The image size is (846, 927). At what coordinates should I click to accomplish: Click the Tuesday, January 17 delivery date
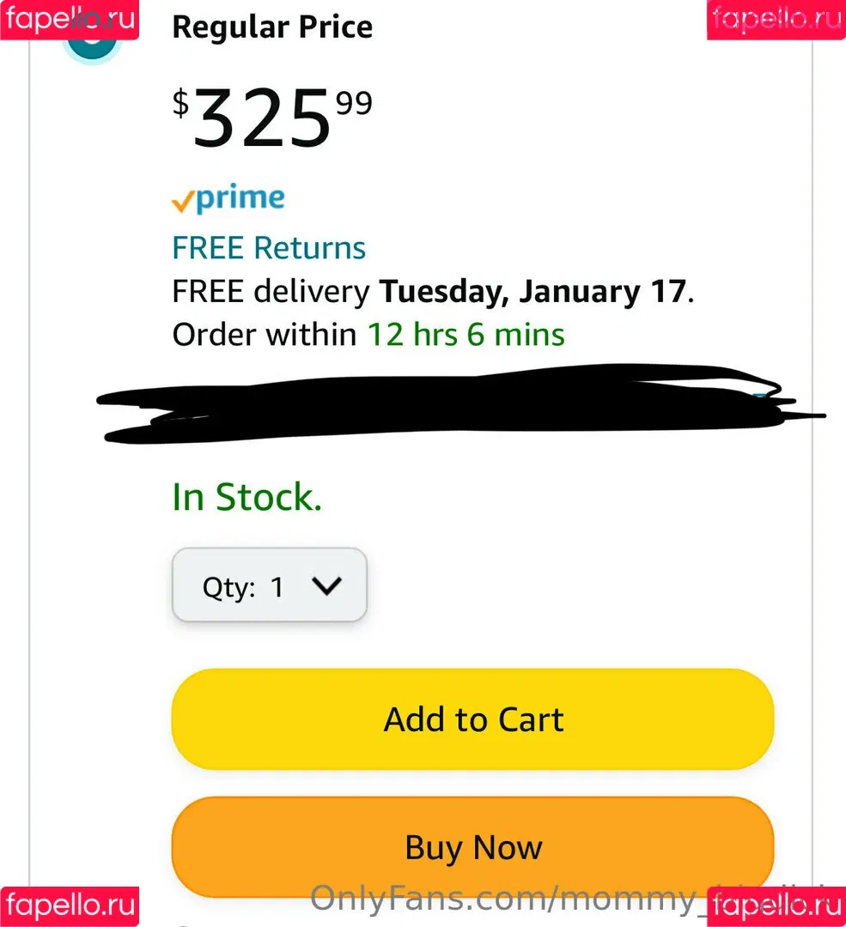[x=533, y=292]
